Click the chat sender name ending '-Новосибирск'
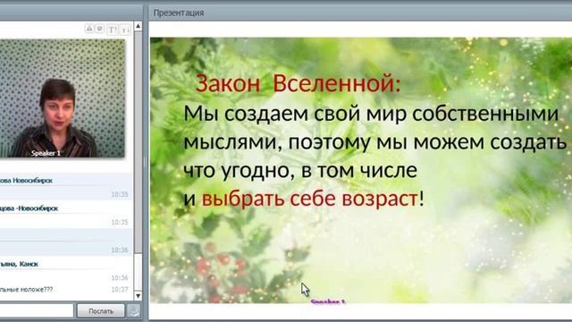Image resolution: width=572 pixels, height=322 pixels. tap(29, 208)
